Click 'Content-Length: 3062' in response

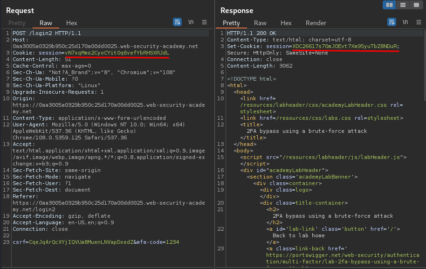[x=260, y=66]
